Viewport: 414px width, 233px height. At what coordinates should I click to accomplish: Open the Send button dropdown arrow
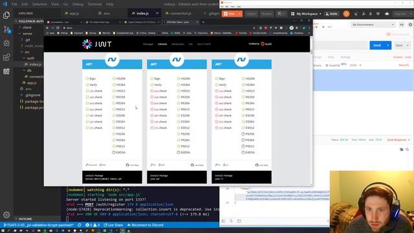pyautogui.click(x=388, y=45)
